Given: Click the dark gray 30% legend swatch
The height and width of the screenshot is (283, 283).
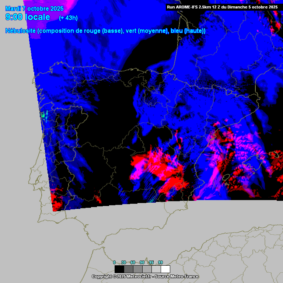Looking at the screenshot, I should pyautogui.click(x=128, y=269).
